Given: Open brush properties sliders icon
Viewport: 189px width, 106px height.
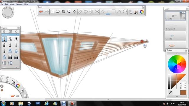Looking at the screenshot, I should point(10,32).
